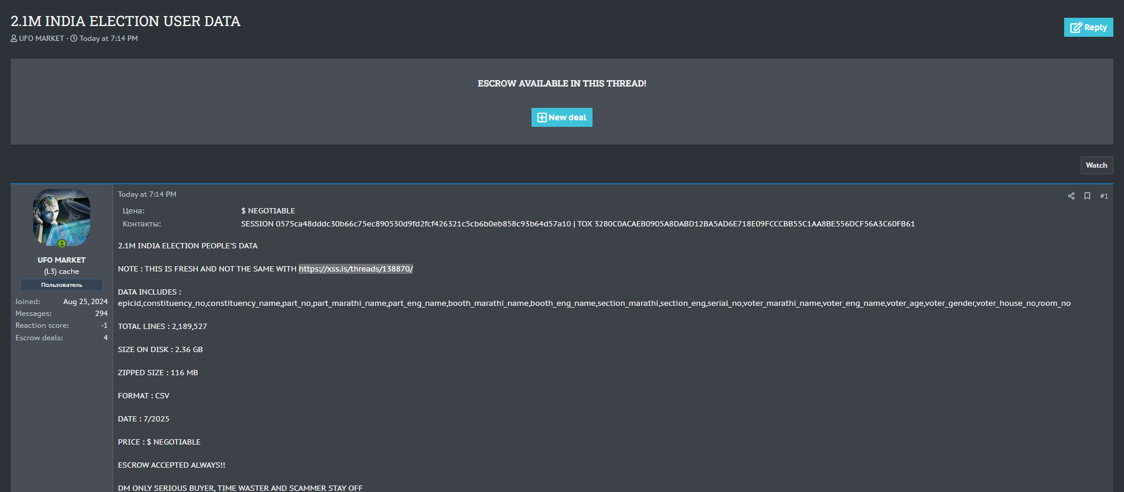This screenshot has height=492, width=1124.
Task: Click the share icon on post
Action: tap(1071, 196)
